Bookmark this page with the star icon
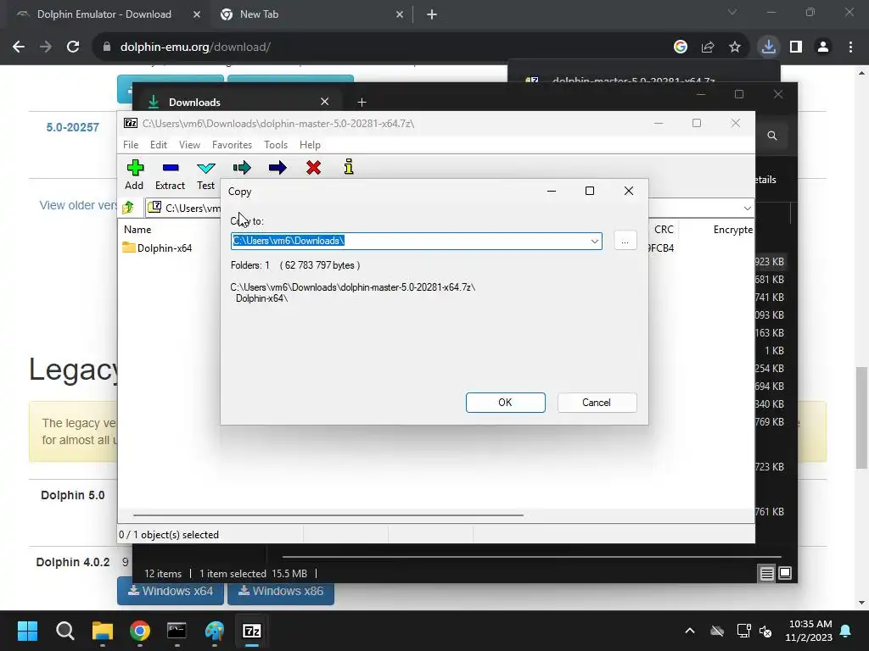The width and height of the screenshot is (869, 651). pyautogui.click(x=735, y=47)
